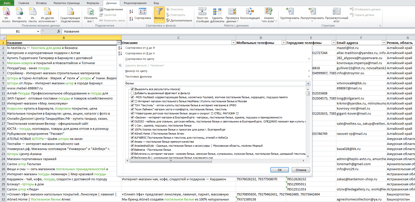Screen dimensions: 415x202
Task: Click ribbon sort A to Z icon
Action: [x=131, y=11]
